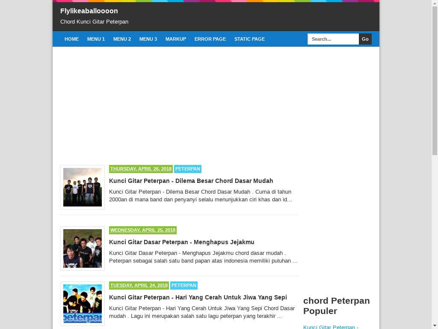Open the Dilema Besar post thumbnail
The height and width of the screenshot is (329, 438).
tap(83, 187)
